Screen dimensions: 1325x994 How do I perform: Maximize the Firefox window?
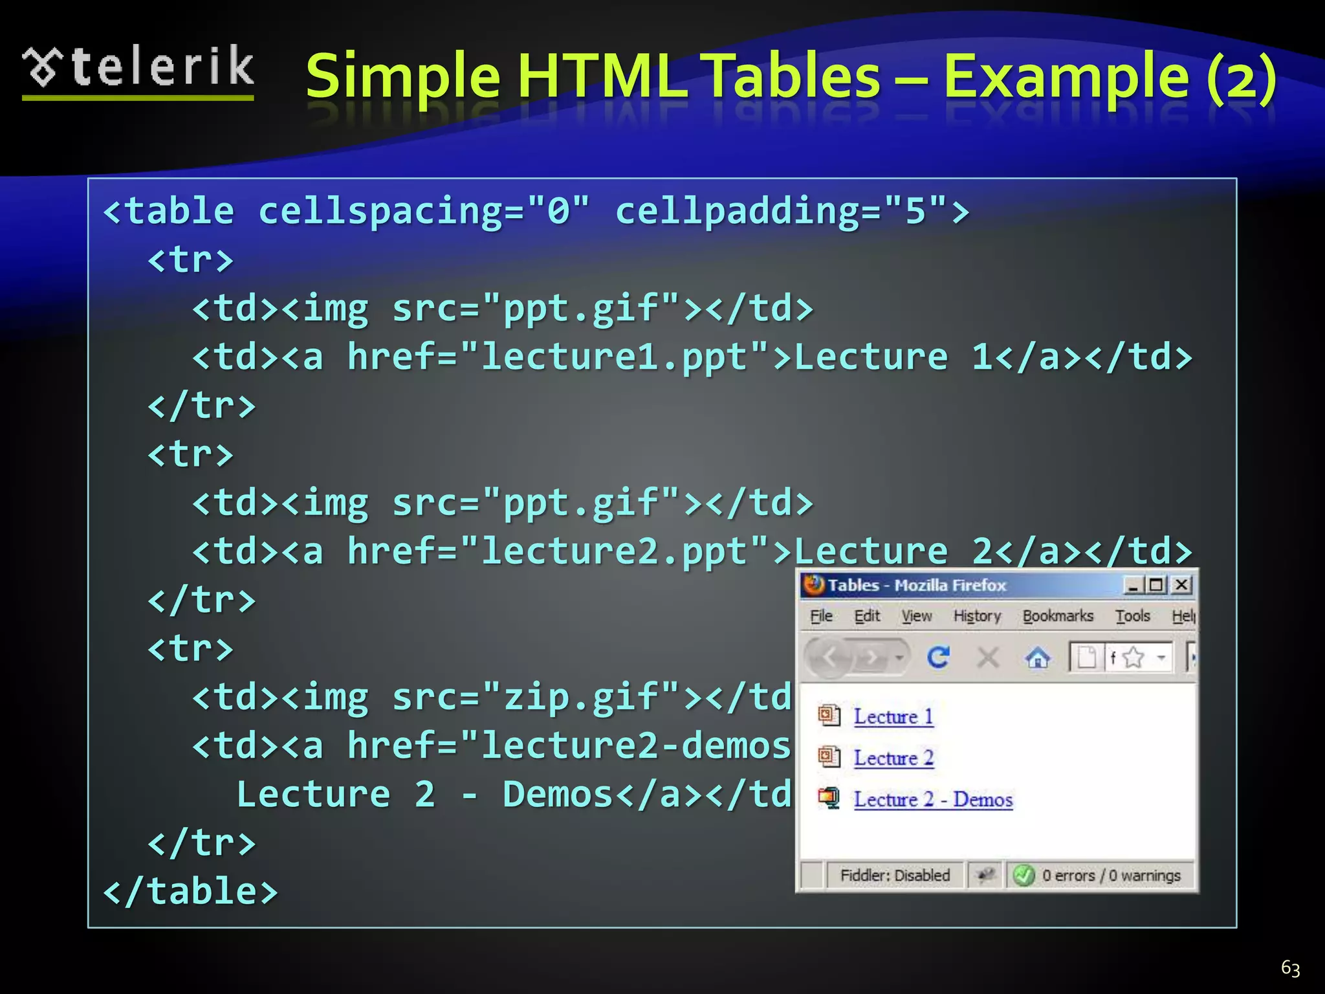pyautogui.click(x=1155, y=585)
